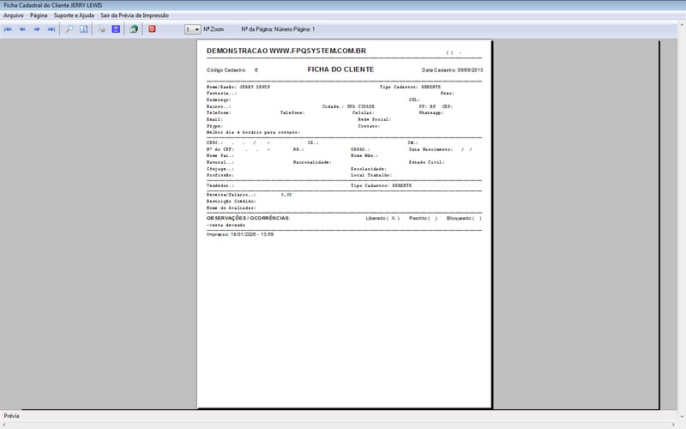Click the Prévia status bar label
Image resolution: width=686 pixels, height=429 pixels.
coord(12,416)
